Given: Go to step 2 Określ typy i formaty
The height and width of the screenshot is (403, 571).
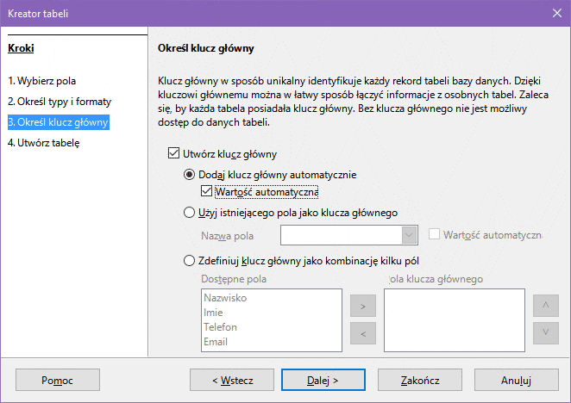Looking at the screenshot, I should coord(59,102).
